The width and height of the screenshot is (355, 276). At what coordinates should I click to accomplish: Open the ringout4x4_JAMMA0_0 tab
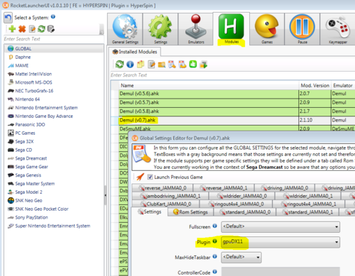pyautogui.click(x=236, y=204)
